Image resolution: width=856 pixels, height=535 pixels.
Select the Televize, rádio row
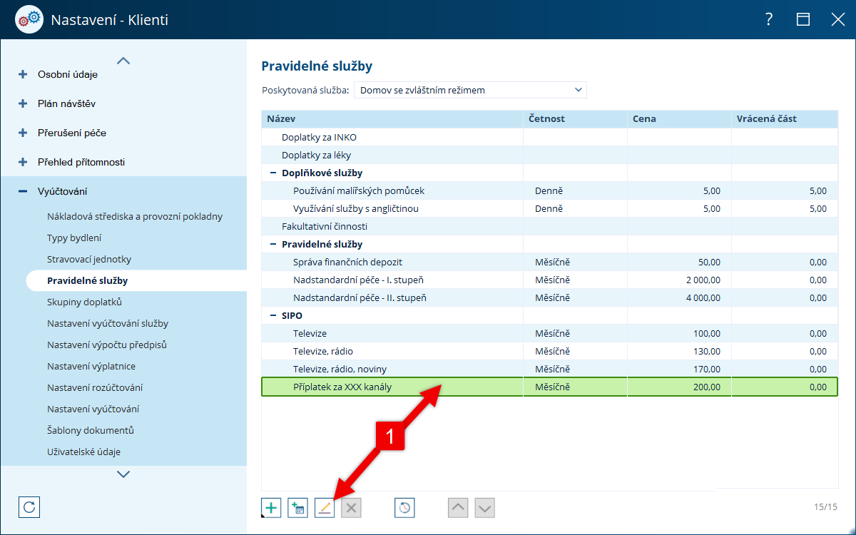click(549, 351)
